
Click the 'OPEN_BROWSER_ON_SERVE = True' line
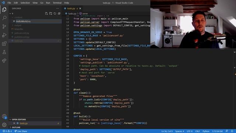(x=93, y=32)
